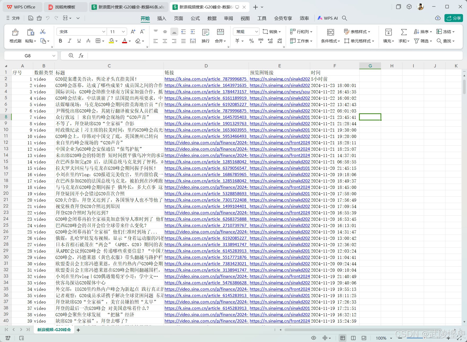The image size is (467, 342).
Task: Decrease indent icon
Action: (183, 32)
